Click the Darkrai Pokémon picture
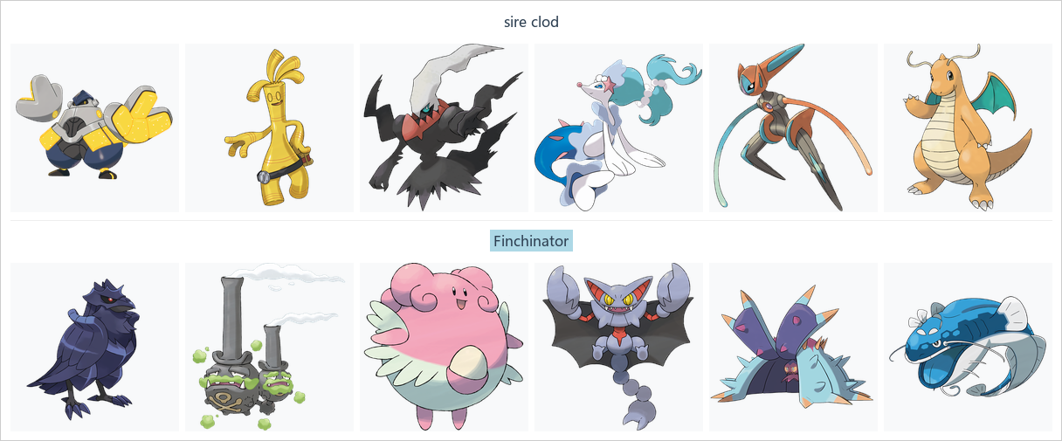This screenshot has height=441, width=1062. point(444,127)
